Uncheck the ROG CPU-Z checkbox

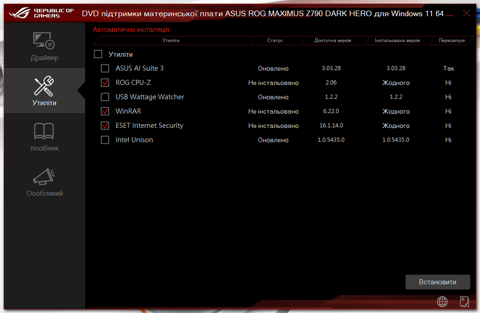pyautogui.click(x=105, y=83)
